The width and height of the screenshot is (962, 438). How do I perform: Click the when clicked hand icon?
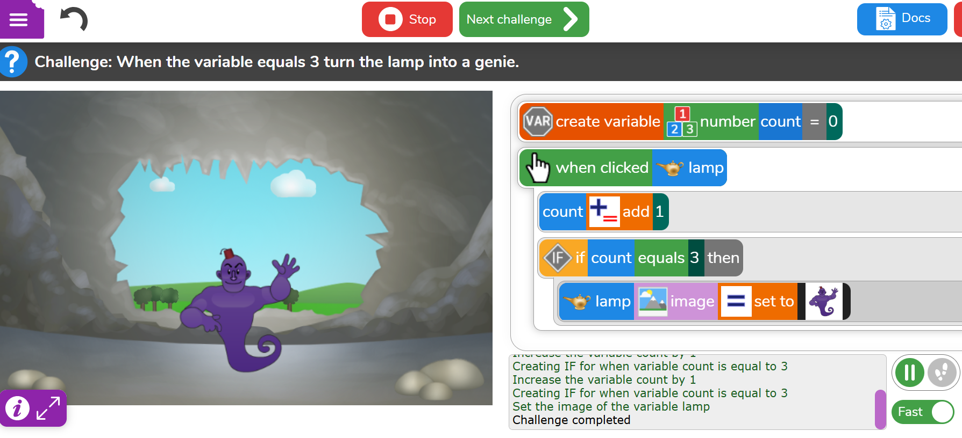click(x=538, y=168)
